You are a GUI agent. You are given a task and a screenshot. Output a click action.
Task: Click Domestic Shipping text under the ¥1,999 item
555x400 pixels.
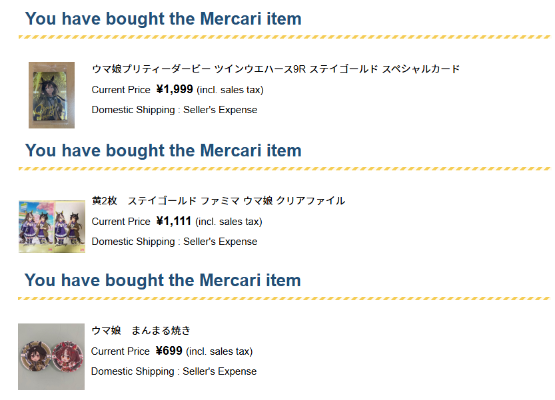[x=175, y=110]
